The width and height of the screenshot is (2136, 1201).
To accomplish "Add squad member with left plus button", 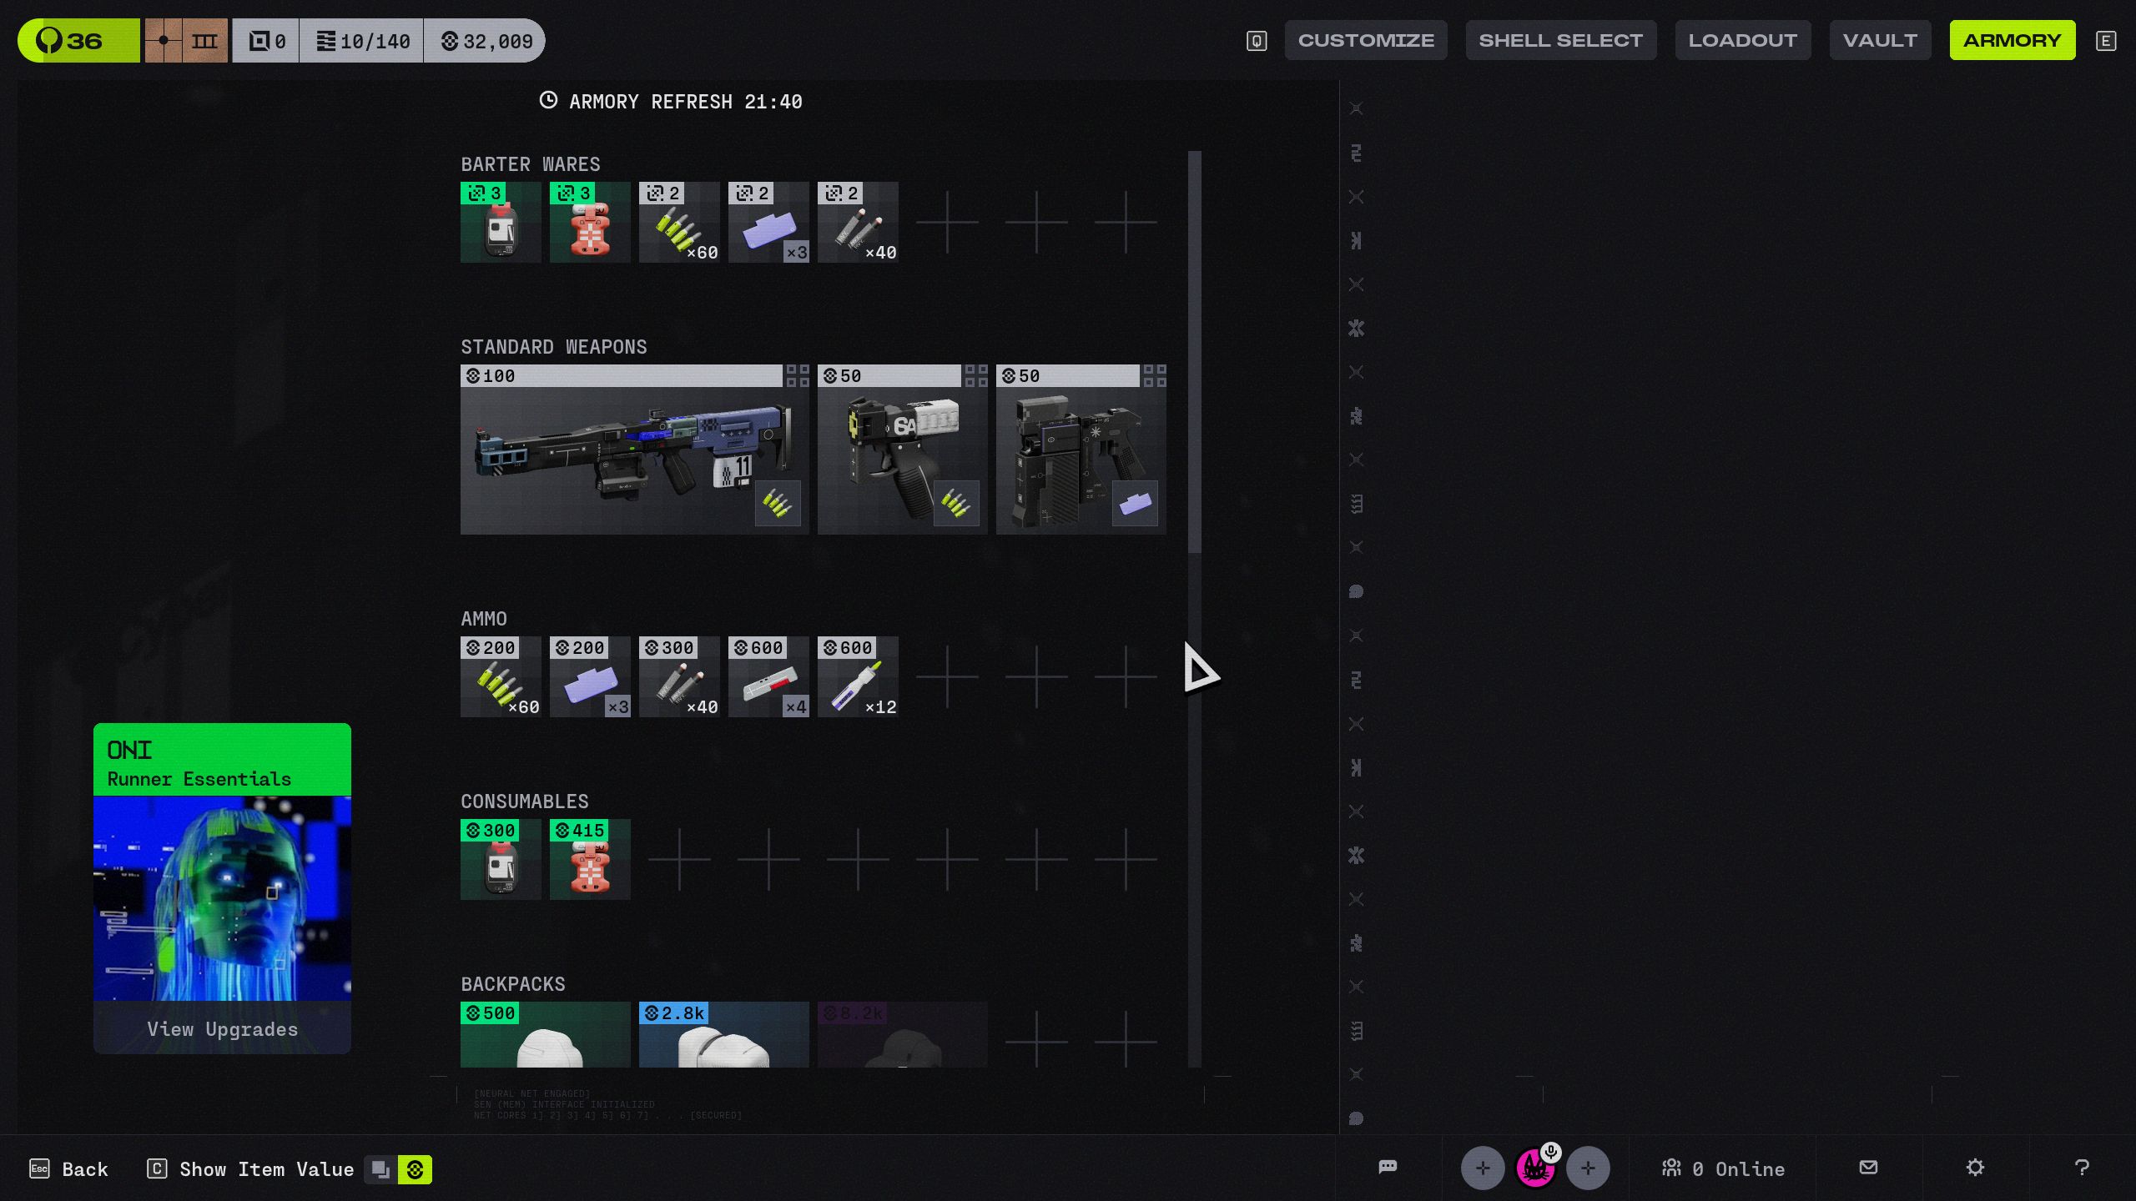I will 1482,1168.
